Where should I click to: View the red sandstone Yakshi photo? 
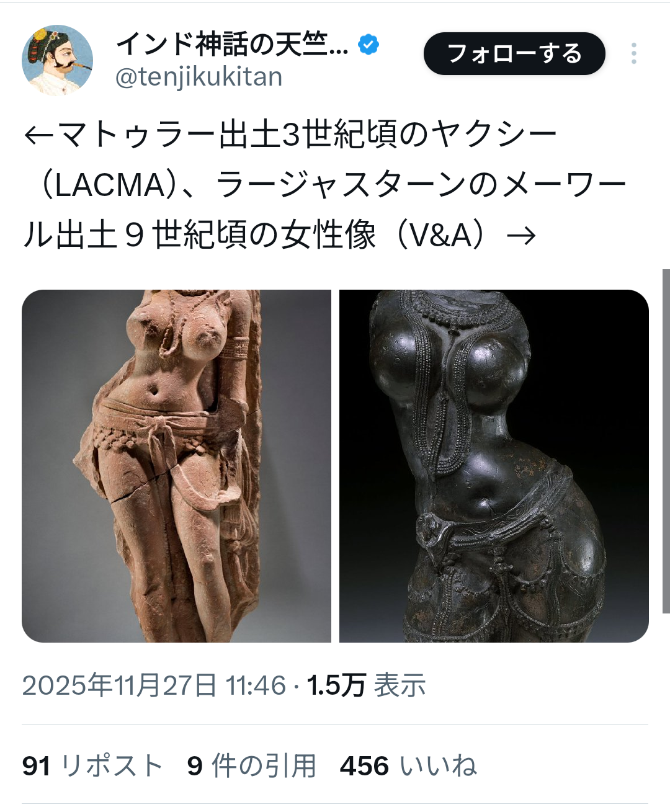[176, 466]
